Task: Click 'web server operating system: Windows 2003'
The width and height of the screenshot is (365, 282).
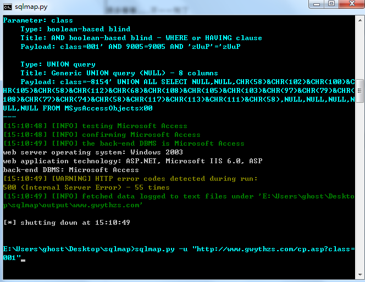Action: [93, 152]
